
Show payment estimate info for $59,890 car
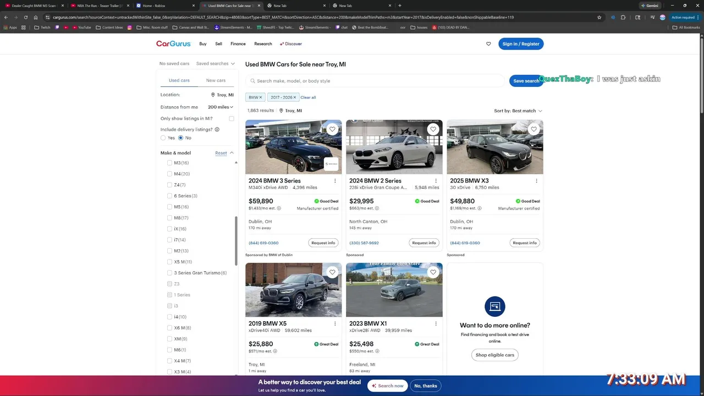tap(279, 208)
